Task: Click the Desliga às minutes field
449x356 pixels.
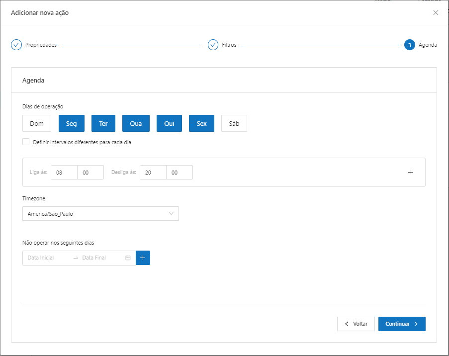Action: click(179, 172)
